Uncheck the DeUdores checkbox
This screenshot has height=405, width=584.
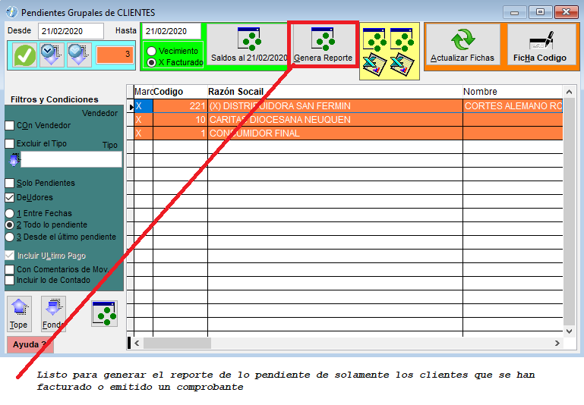10,197
